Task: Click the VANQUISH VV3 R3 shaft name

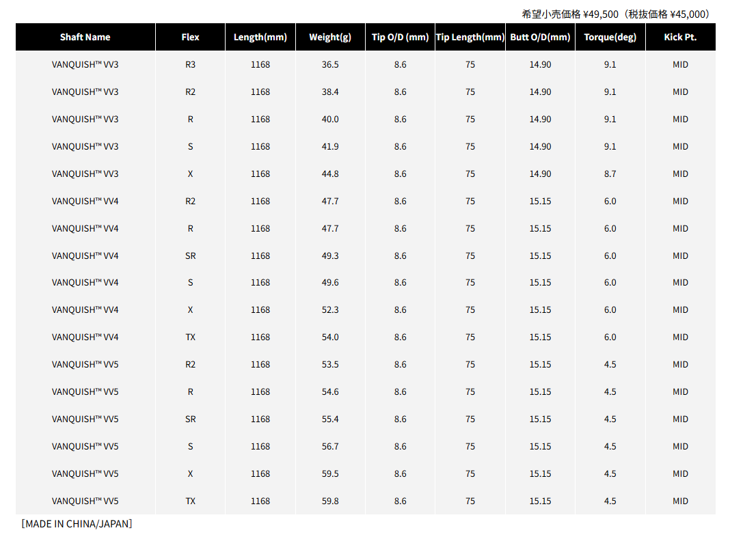Action: pyautogui.click(x=85, y=65)
